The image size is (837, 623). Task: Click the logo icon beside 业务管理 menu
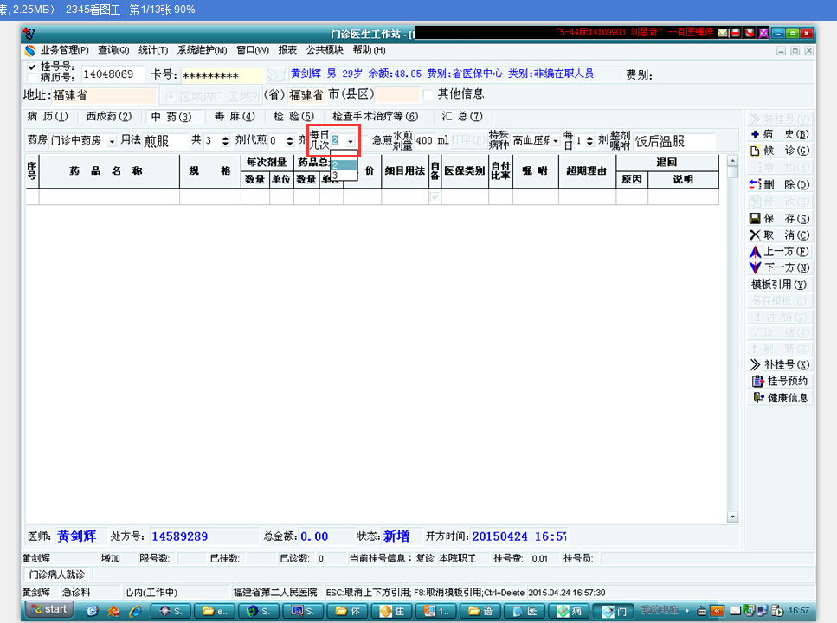tap(30, 51)
